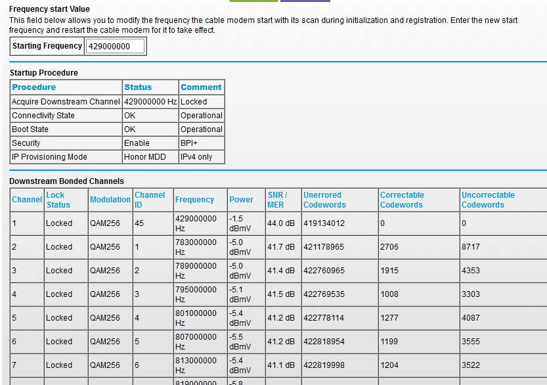
Task: Click the 789000000 Hz frequency cell
Action: 200,271
